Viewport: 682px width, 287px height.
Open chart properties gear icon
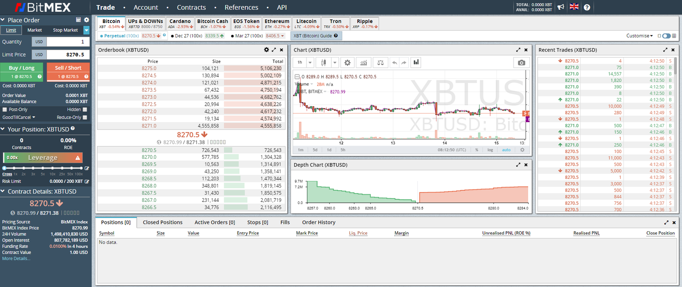347,63
